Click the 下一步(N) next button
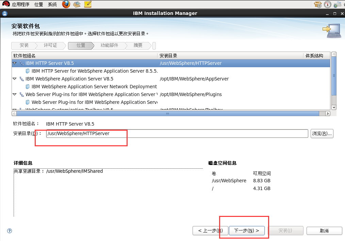 coord(247,231)
